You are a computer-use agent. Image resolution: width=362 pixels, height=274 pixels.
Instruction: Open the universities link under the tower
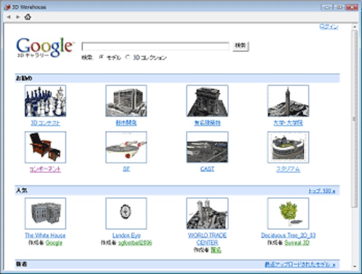click(x=288, y=123)
